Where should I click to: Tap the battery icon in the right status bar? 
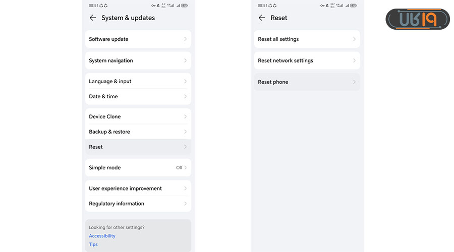(x=353, y=6)
